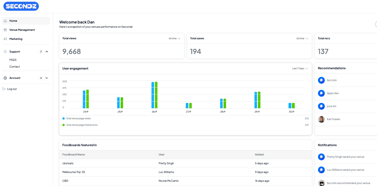Click Kat Fowler's profile photo
Viewport: 377px width, 186px height.
click(x=321, y=119)
